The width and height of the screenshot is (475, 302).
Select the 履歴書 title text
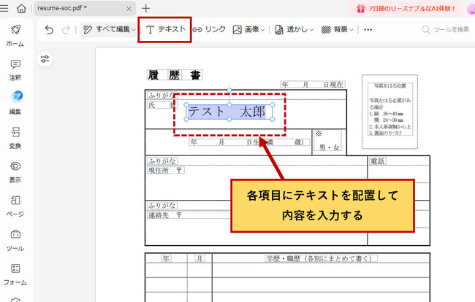[175, 74]
